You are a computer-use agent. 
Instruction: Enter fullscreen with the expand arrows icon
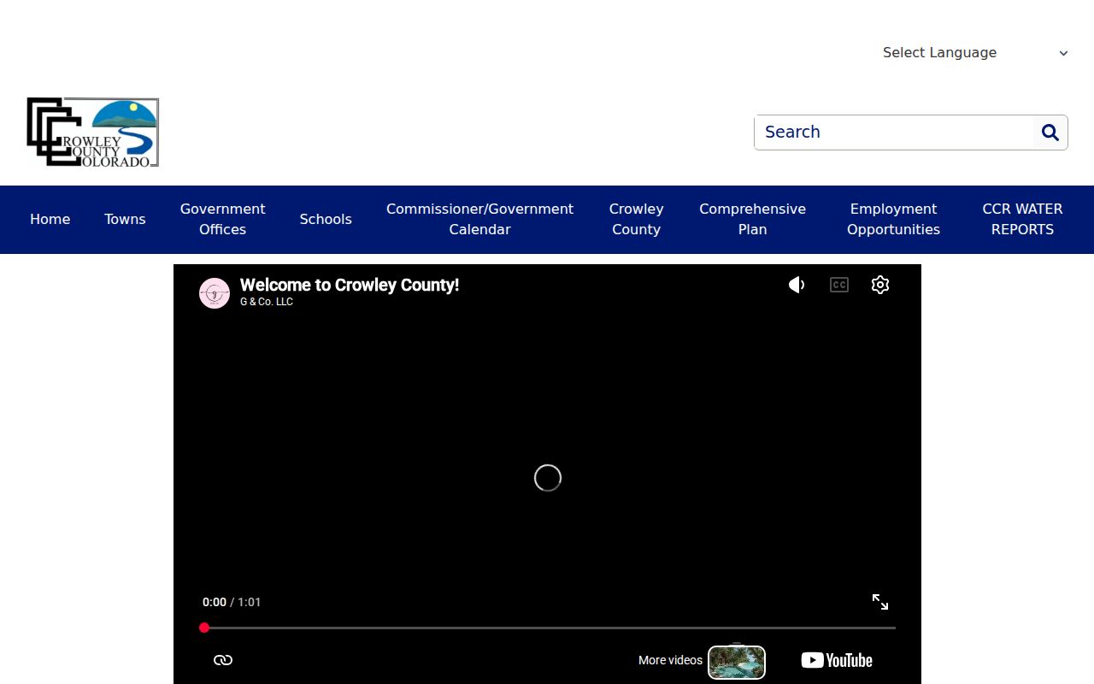point(880,602)
